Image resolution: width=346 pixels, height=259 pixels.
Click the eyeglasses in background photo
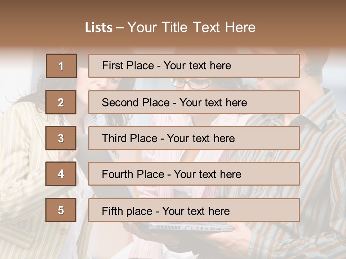[x=191, y=83]
